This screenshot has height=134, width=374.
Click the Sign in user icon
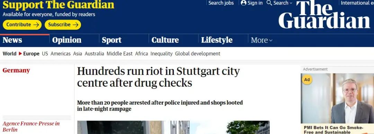tap(243, 3)
